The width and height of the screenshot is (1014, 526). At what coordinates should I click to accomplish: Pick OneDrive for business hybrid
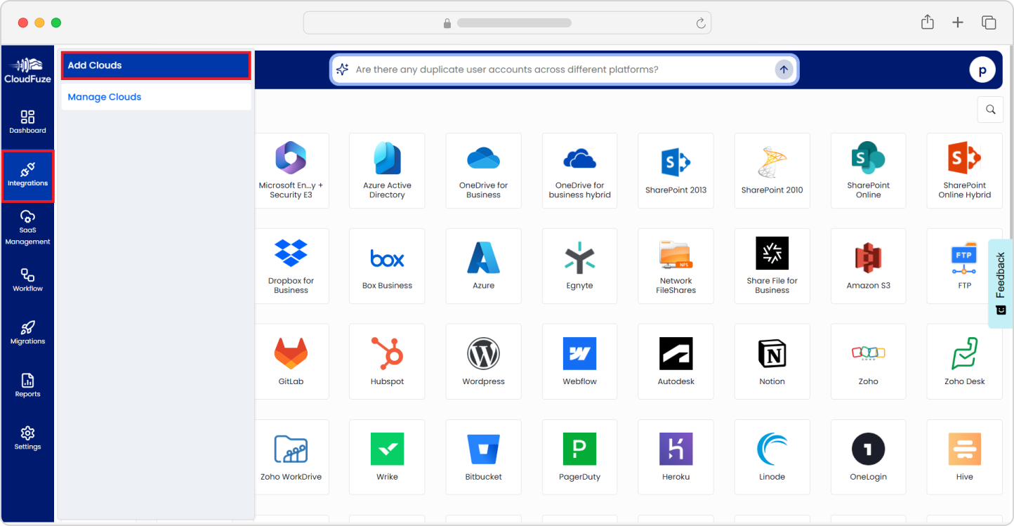[x=579, y=171]
